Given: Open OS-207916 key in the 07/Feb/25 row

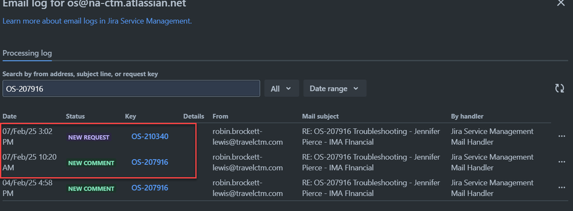Looking at the screenshot, I should click(150, 162).
